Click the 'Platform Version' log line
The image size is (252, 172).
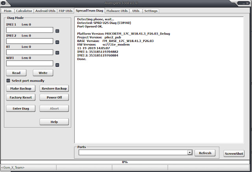tap(123, 34)
